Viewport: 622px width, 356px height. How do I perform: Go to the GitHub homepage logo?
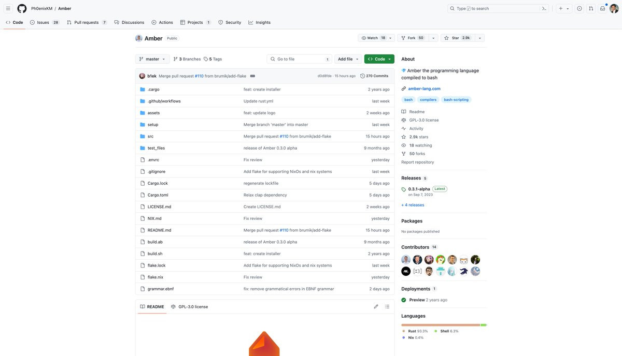coord(22,8)
